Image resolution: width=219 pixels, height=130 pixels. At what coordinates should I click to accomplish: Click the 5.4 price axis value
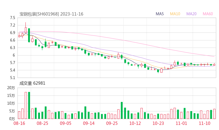point(12,70)
